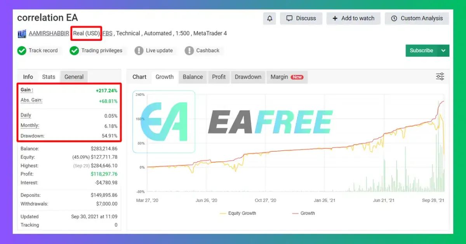
Task: Click Deposits value $149,895.86
Action: pyautogui.click(x=104, y=195)
